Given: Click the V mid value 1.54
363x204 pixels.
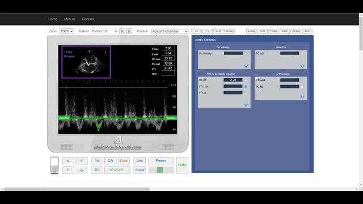Looking at the screenshot, I should tap(168, 53).
